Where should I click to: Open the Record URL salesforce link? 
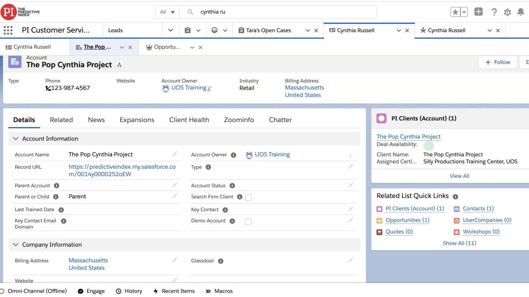122,170
